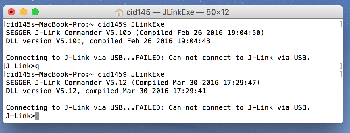Close the JLinkExe terminal window

pos(11,12)
